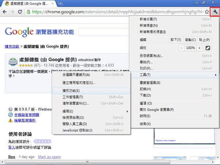Image resolution: width=220 pixels, height=165 pixels.
Task: Click the Mark as spam link
Action: tap(49, 157)
